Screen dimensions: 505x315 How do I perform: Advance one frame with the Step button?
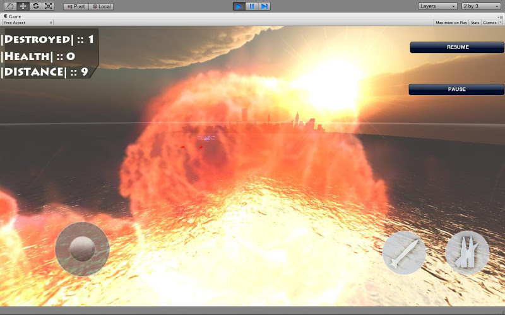pyautogui.click(x=264, y=6)
